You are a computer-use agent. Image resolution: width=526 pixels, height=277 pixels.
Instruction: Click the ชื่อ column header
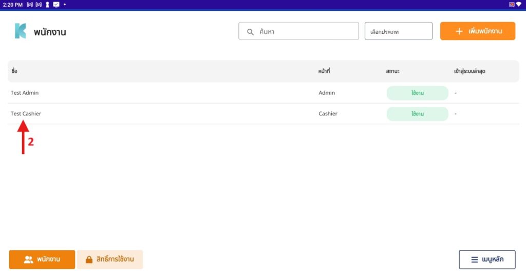[x=14, y=71]
